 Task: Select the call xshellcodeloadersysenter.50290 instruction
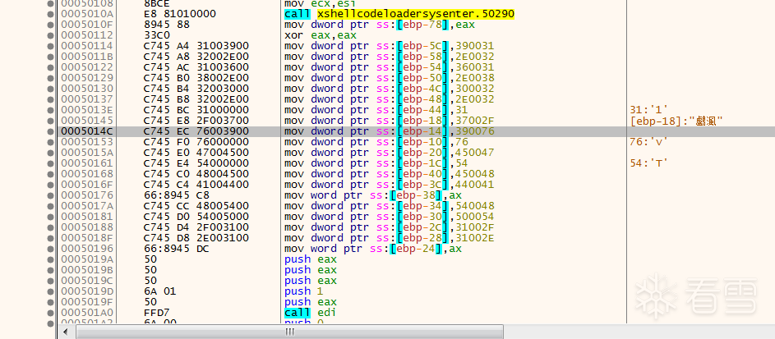pos(399,14)
